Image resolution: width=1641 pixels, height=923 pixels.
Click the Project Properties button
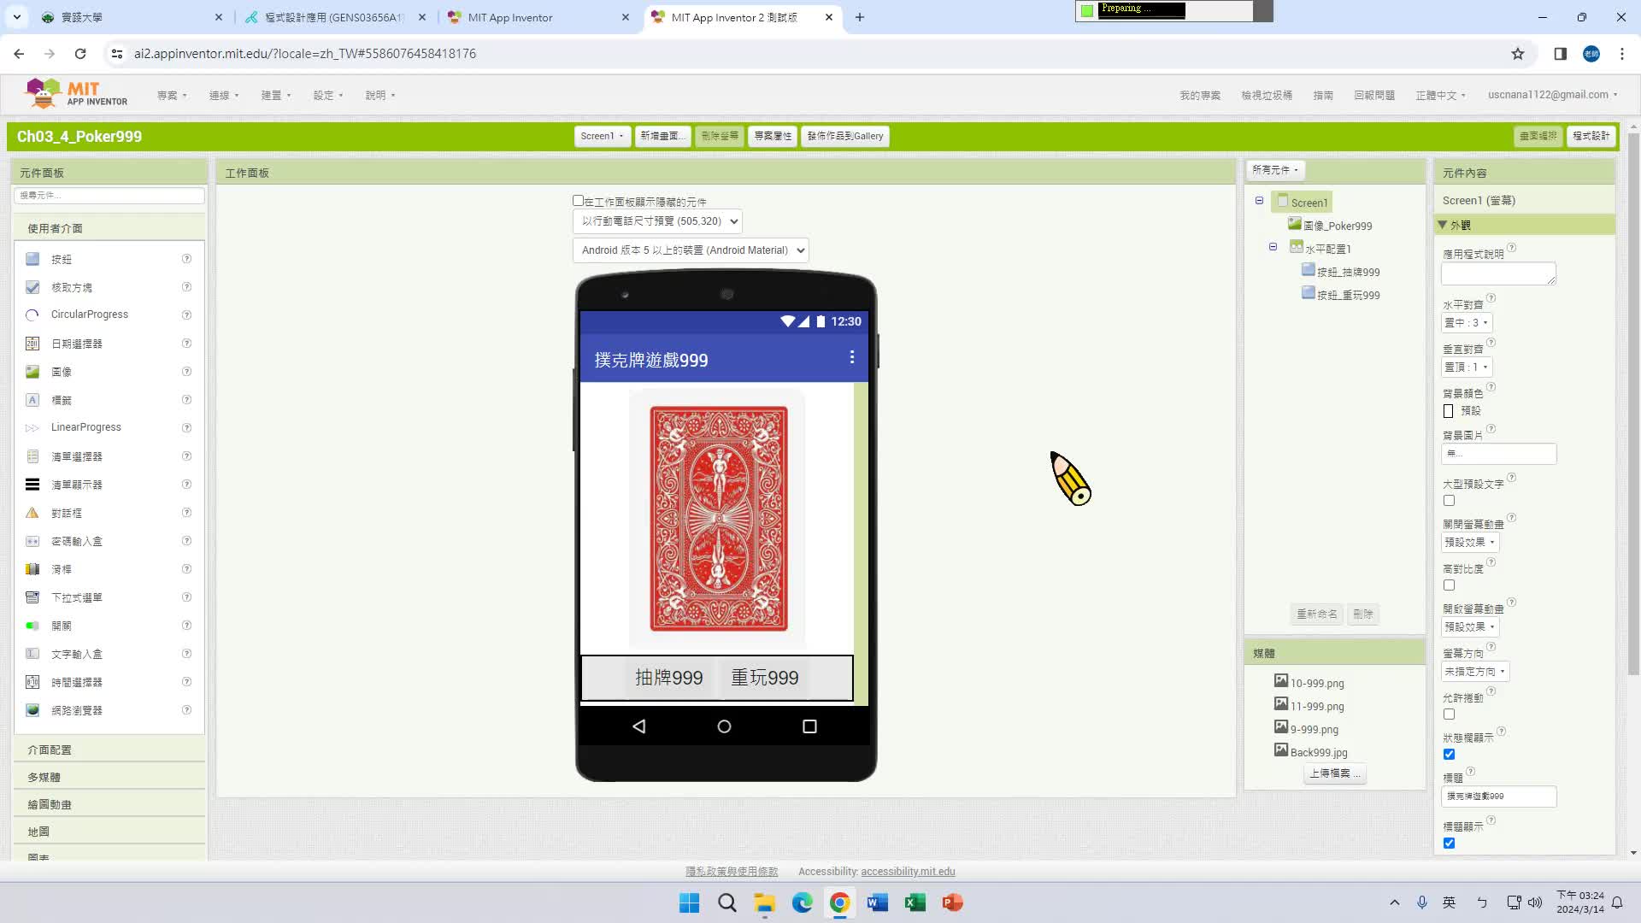click(x=773, y=136)
